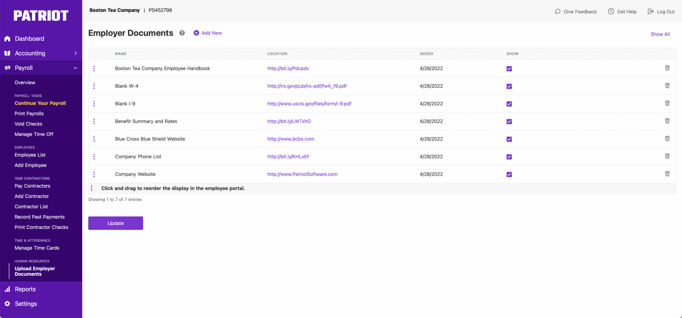This screenshot has width=682, height=318.
Task: Click trash icon for Company Website
Action: point(667,174)
